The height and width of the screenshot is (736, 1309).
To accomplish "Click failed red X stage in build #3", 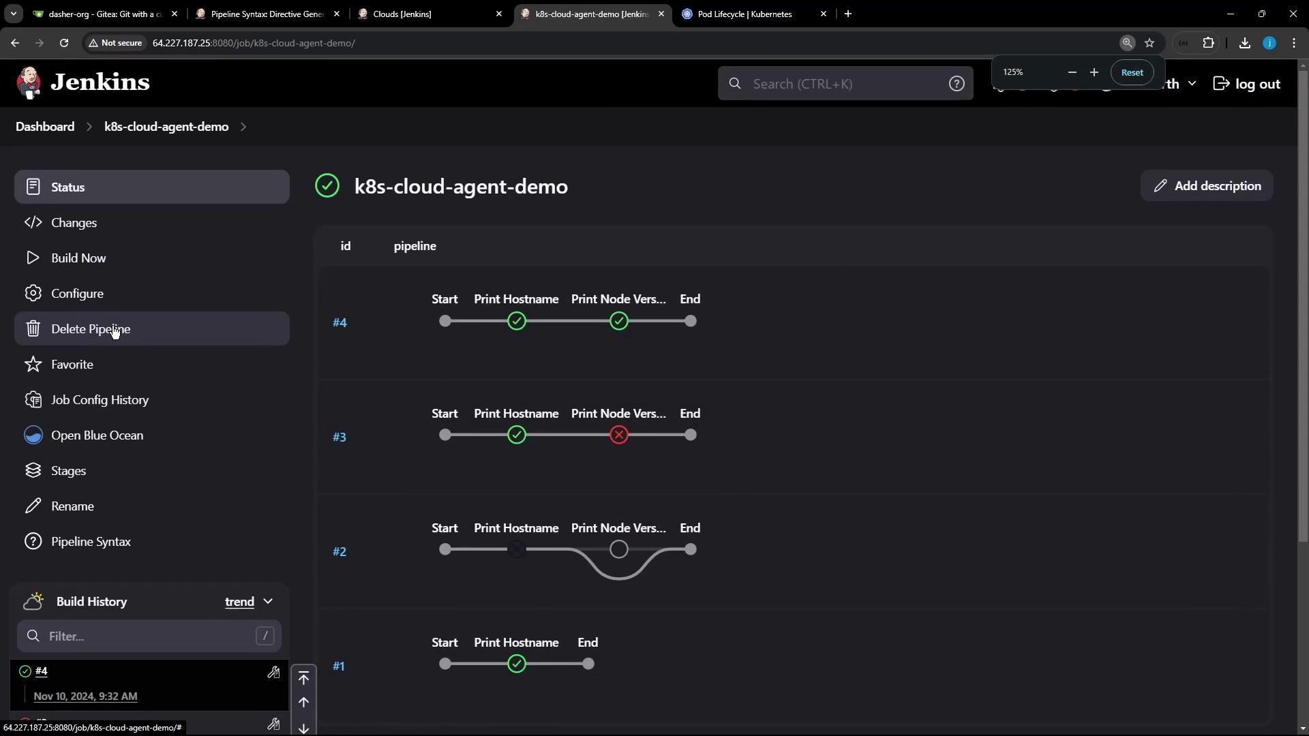I will coord(619,435).
